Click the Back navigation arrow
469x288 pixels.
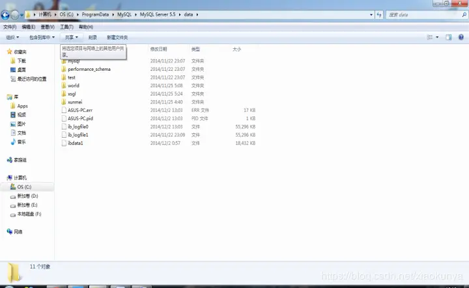pyautogui.click(x=5, y=14)
